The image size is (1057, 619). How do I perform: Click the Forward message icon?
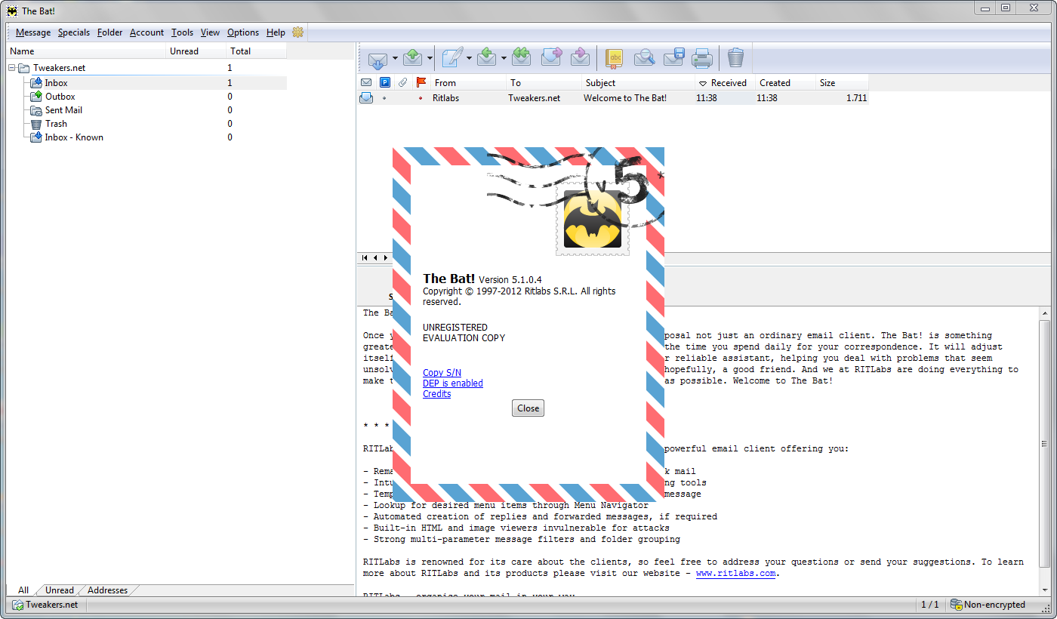tap(552, 57)
